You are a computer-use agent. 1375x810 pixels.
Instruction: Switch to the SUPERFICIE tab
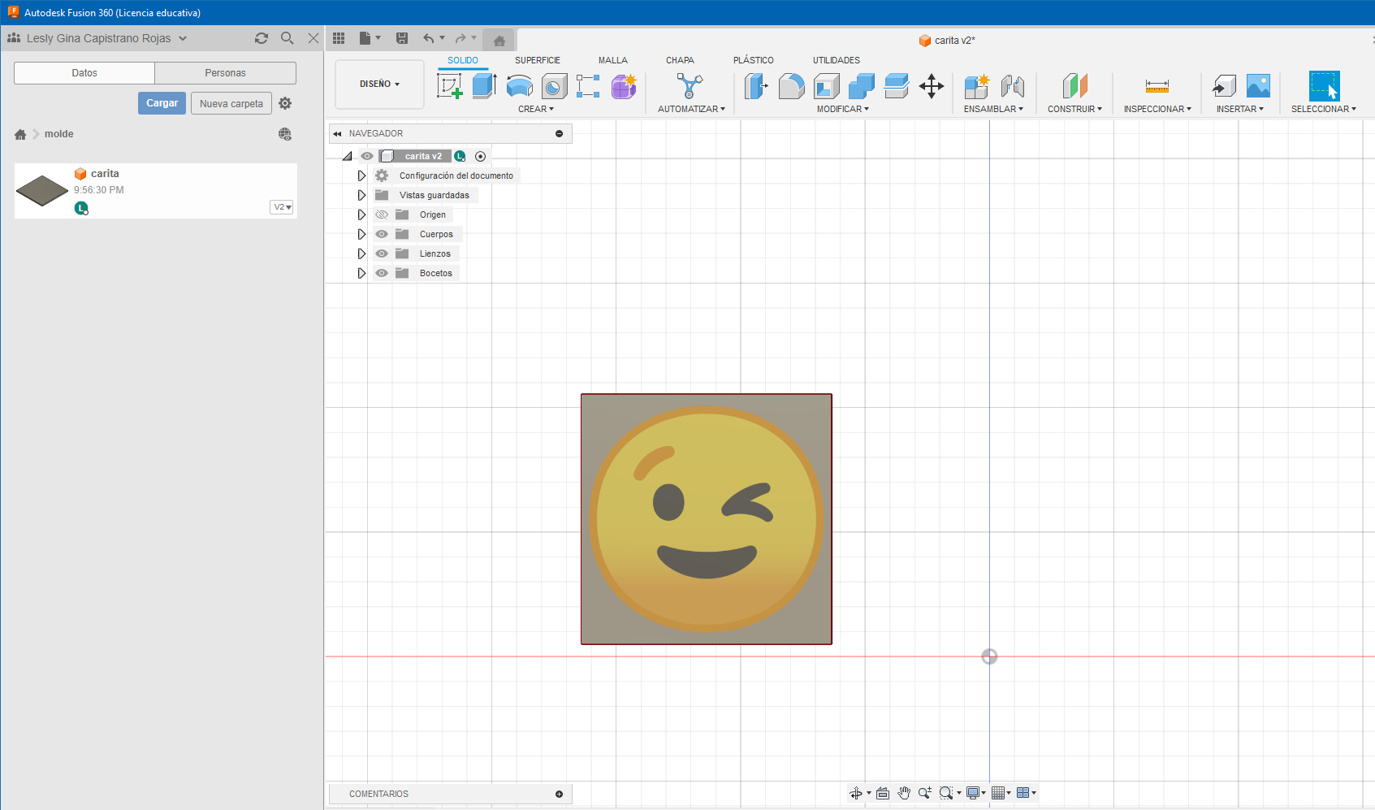pyautogui.click(x=537, y=60)
